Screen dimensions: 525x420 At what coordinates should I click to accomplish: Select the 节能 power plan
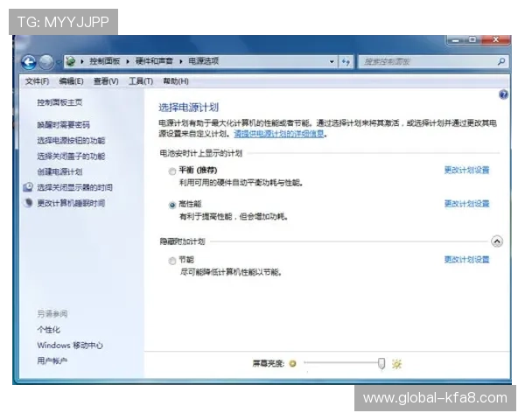(172, 261)
